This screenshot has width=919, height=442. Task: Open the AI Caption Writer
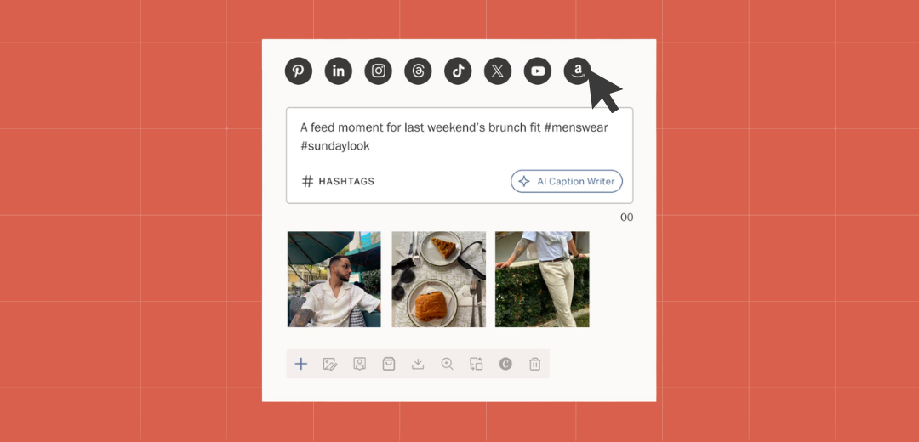[567, 182]
